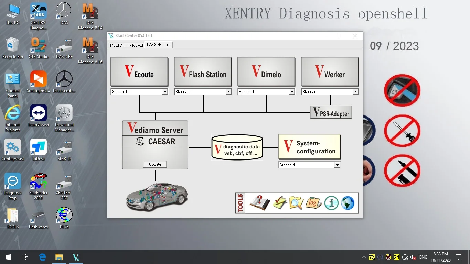The image size is (470, 264).
Task: Open Edge browser from taskbar
Action: 42,257
